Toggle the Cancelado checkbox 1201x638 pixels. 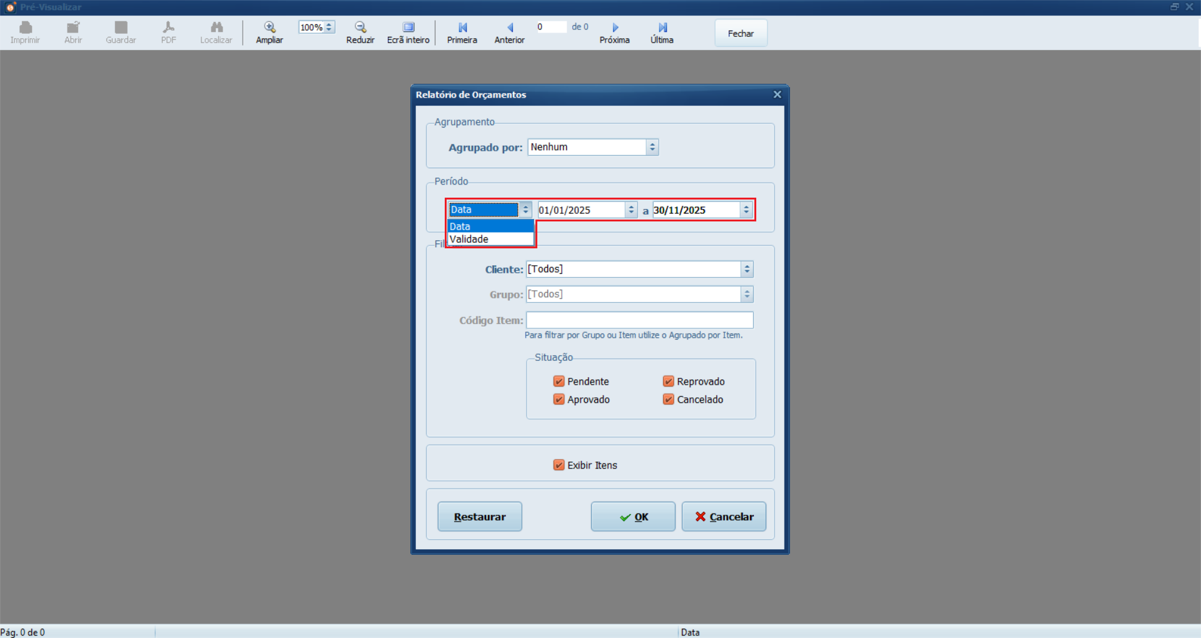point(668,400)
